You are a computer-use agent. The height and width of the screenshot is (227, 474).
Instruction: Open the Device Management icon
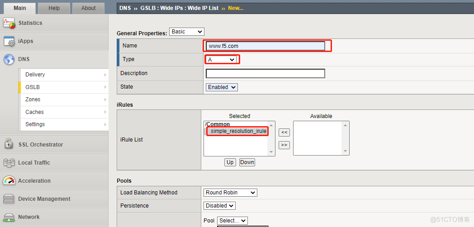[x=9, y=199]
